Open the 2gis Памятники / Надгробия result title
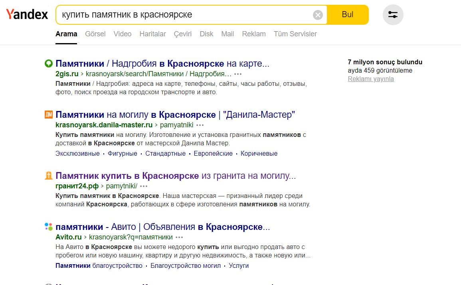461x285 pixels. pos(162,63)
